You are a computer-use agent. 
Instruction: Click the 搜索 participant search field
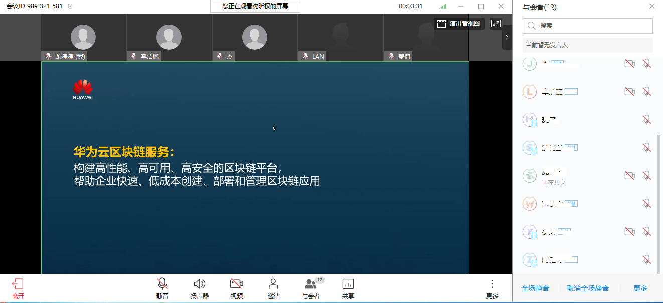[x=588, y=26]
